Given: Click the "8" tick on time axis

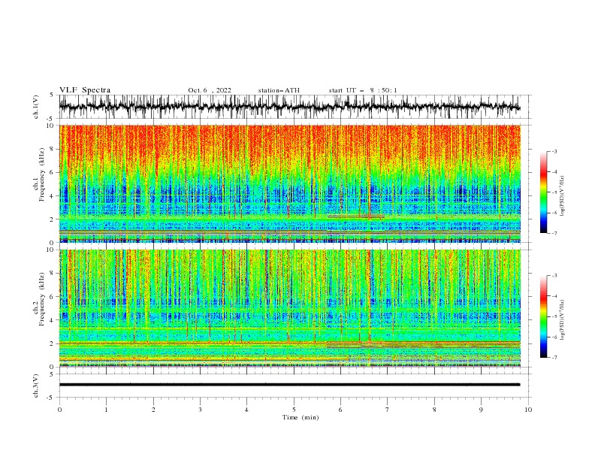Looking at the screenshot, I should click(434, 410).
